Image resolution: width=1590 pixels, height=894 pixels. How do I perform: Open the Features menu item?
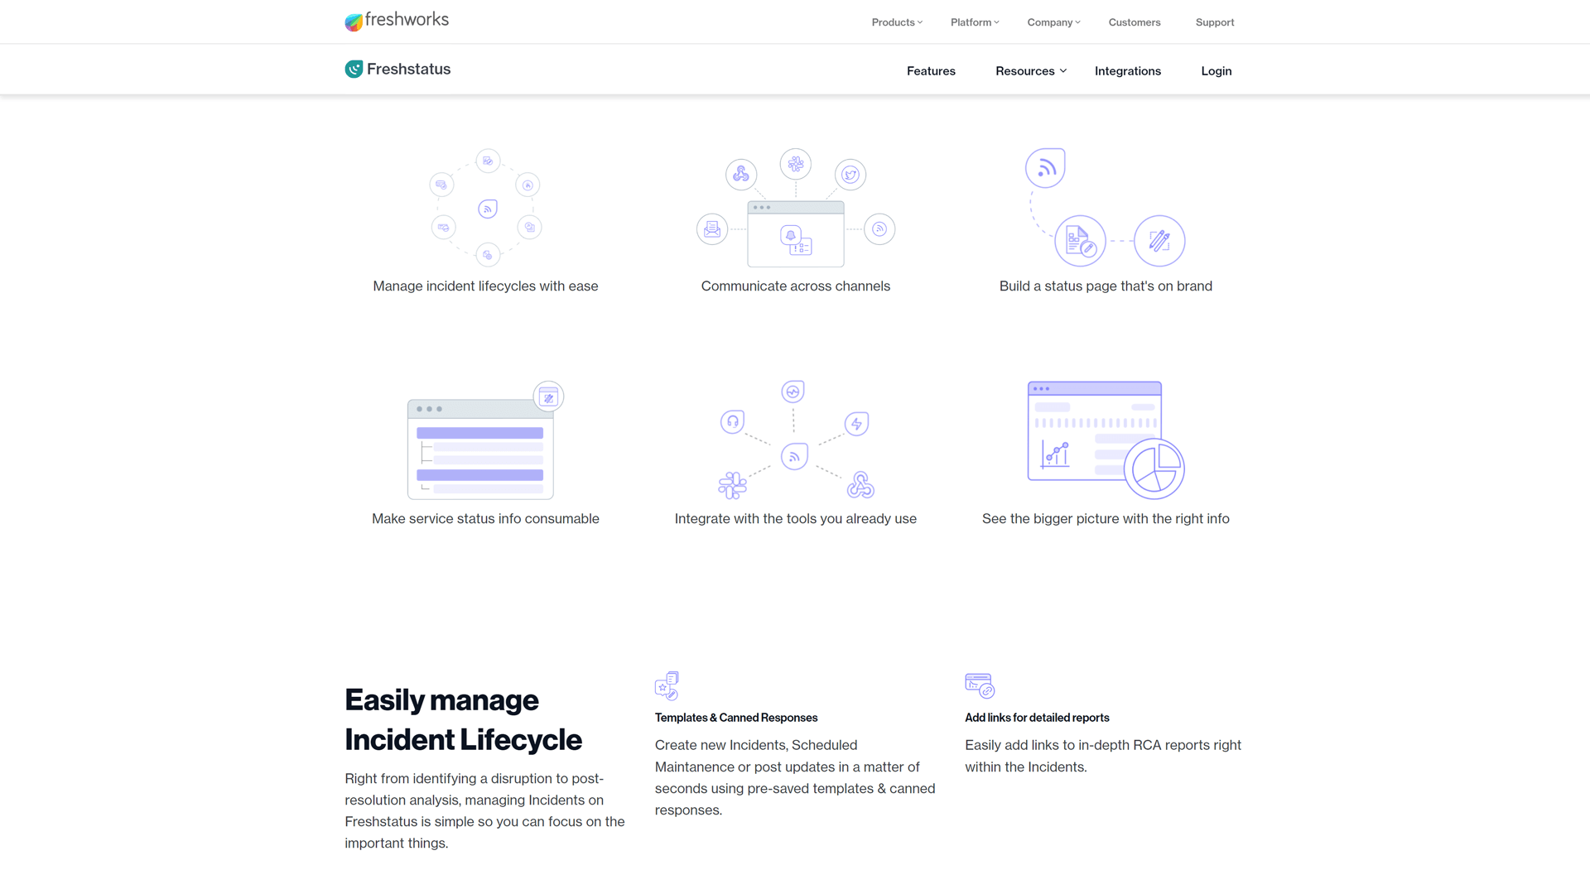click(931, 71)
